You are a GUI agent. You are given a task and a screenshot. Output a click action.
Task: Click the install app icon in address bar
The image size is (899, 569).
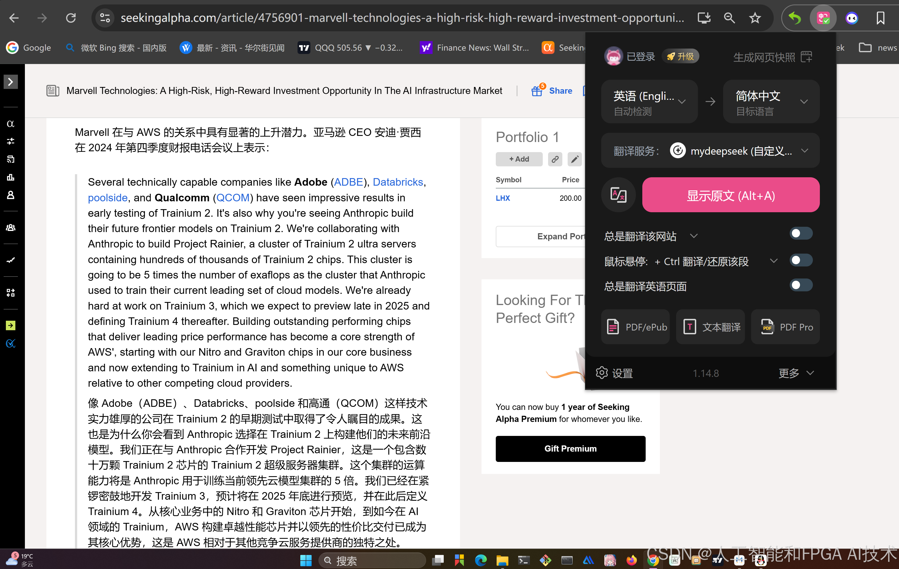tap(704, 18)
